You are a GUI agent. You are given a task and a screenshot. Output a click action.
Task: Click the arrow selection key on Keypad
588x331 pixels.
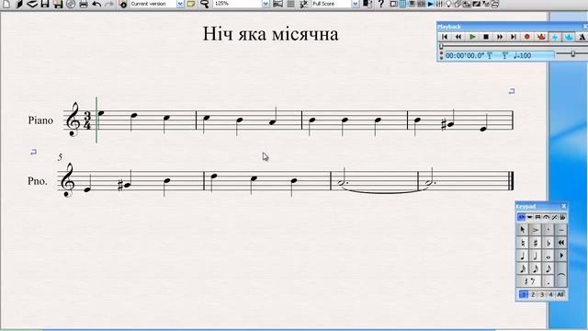(523, 230)
